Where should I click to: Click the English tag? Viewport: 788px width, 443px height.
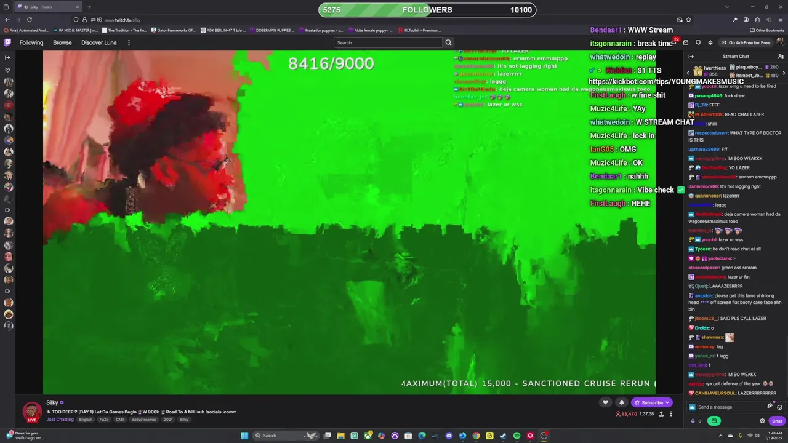(86, 420)
